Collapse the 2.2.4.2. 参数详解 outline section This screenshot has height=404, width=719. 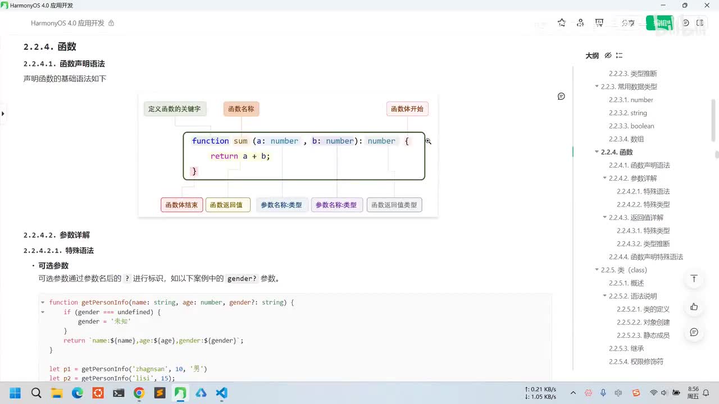click(x=604, y=178)
